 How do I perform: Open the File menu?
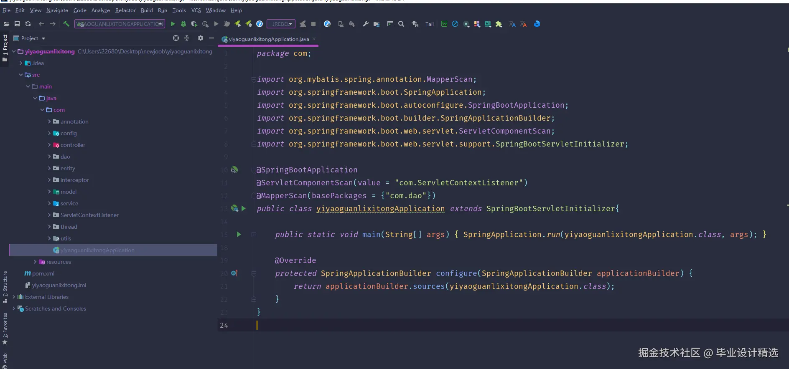tap(6, 10)
